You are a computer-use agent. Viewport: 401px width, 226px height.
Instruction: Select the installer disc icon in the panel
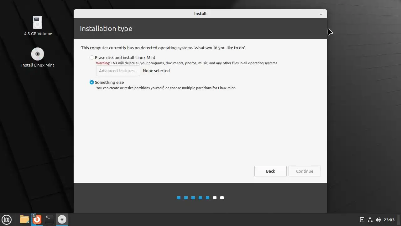tap(62, 219)
